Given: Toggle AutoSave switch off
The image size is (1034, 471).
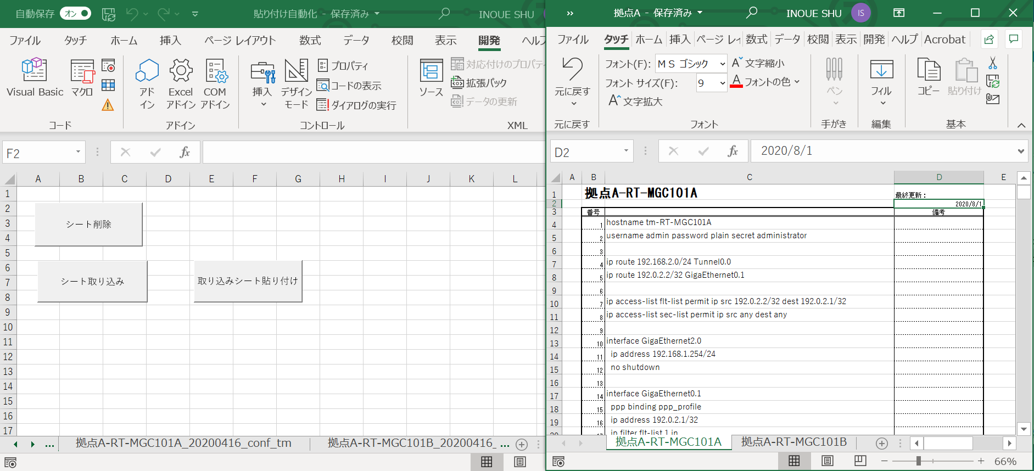Looking at the screenshot, I should [x=75, y=13].
